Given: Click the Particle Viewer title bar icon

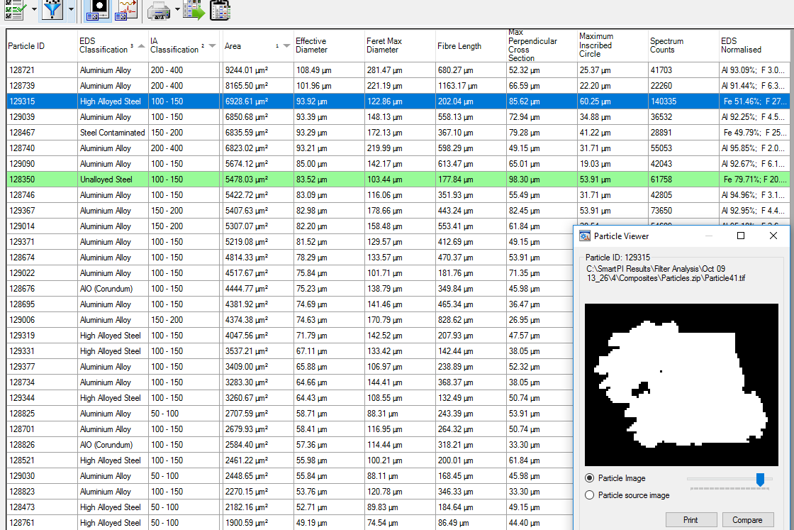Looking at the screenshot, I should 585,236.
